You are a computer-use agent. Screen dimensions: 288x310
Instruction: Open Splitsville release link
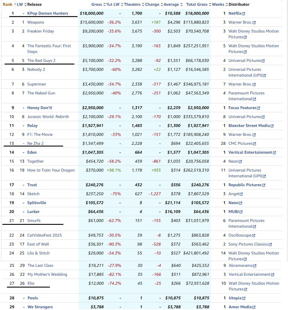pos(37,203)
